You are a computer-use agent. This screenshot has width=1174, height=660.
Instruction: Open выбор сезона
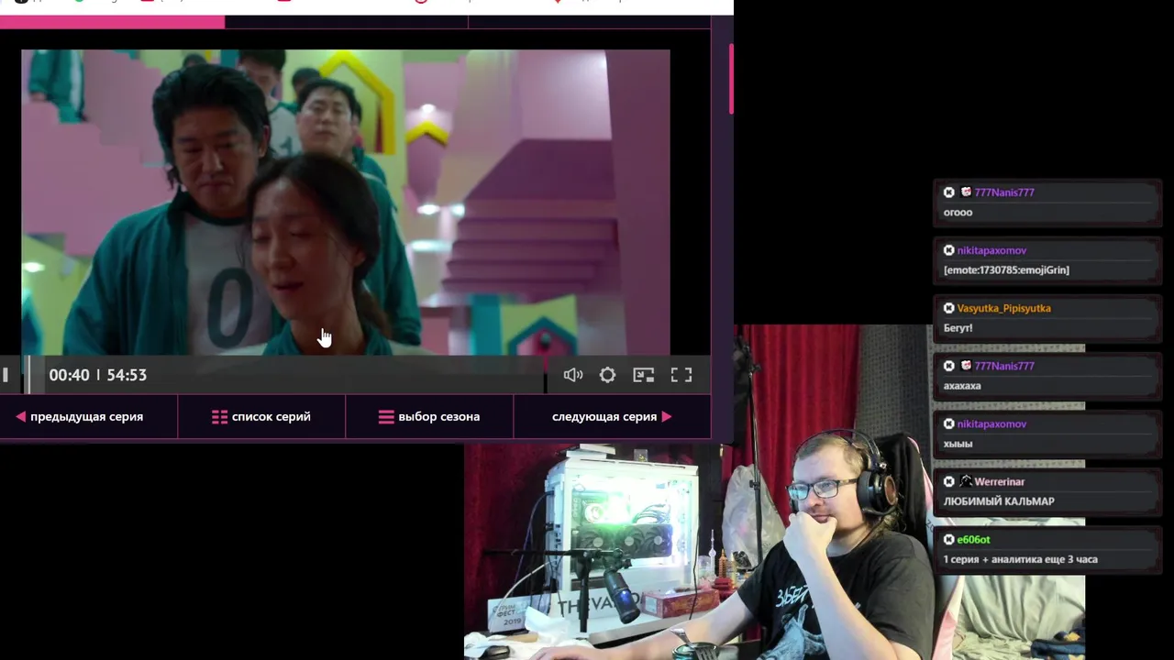[x=439, y=416]
